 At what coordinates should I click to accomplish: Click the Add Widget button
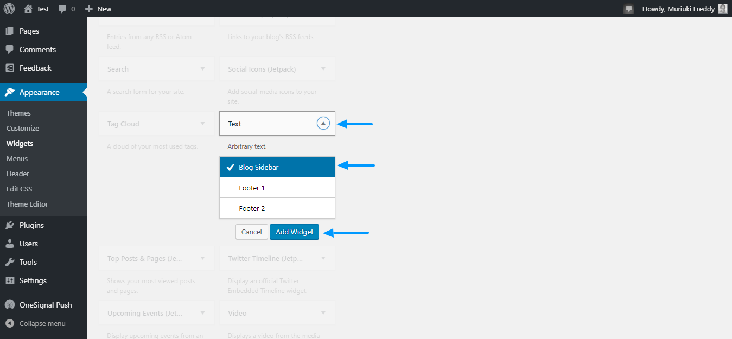coord(295,232)
